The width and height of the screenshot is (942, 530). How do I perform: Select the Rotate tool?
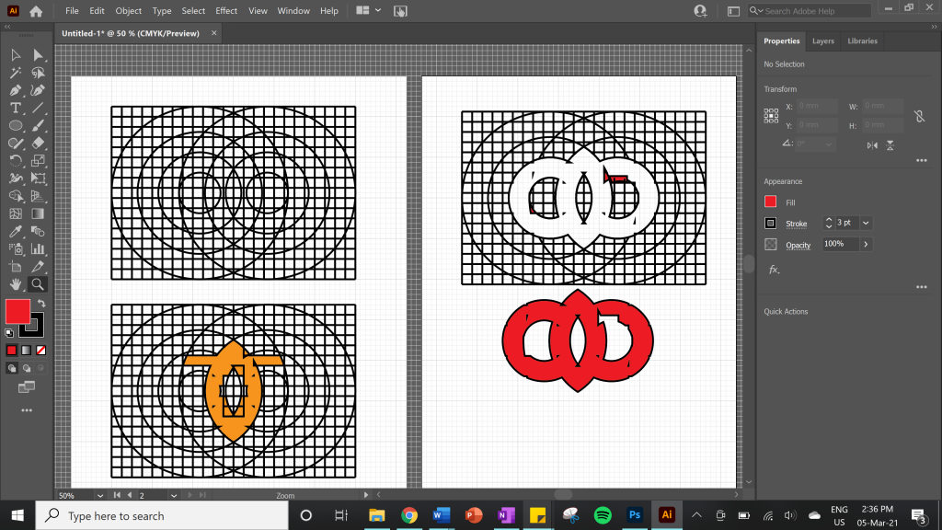(16, 161)
